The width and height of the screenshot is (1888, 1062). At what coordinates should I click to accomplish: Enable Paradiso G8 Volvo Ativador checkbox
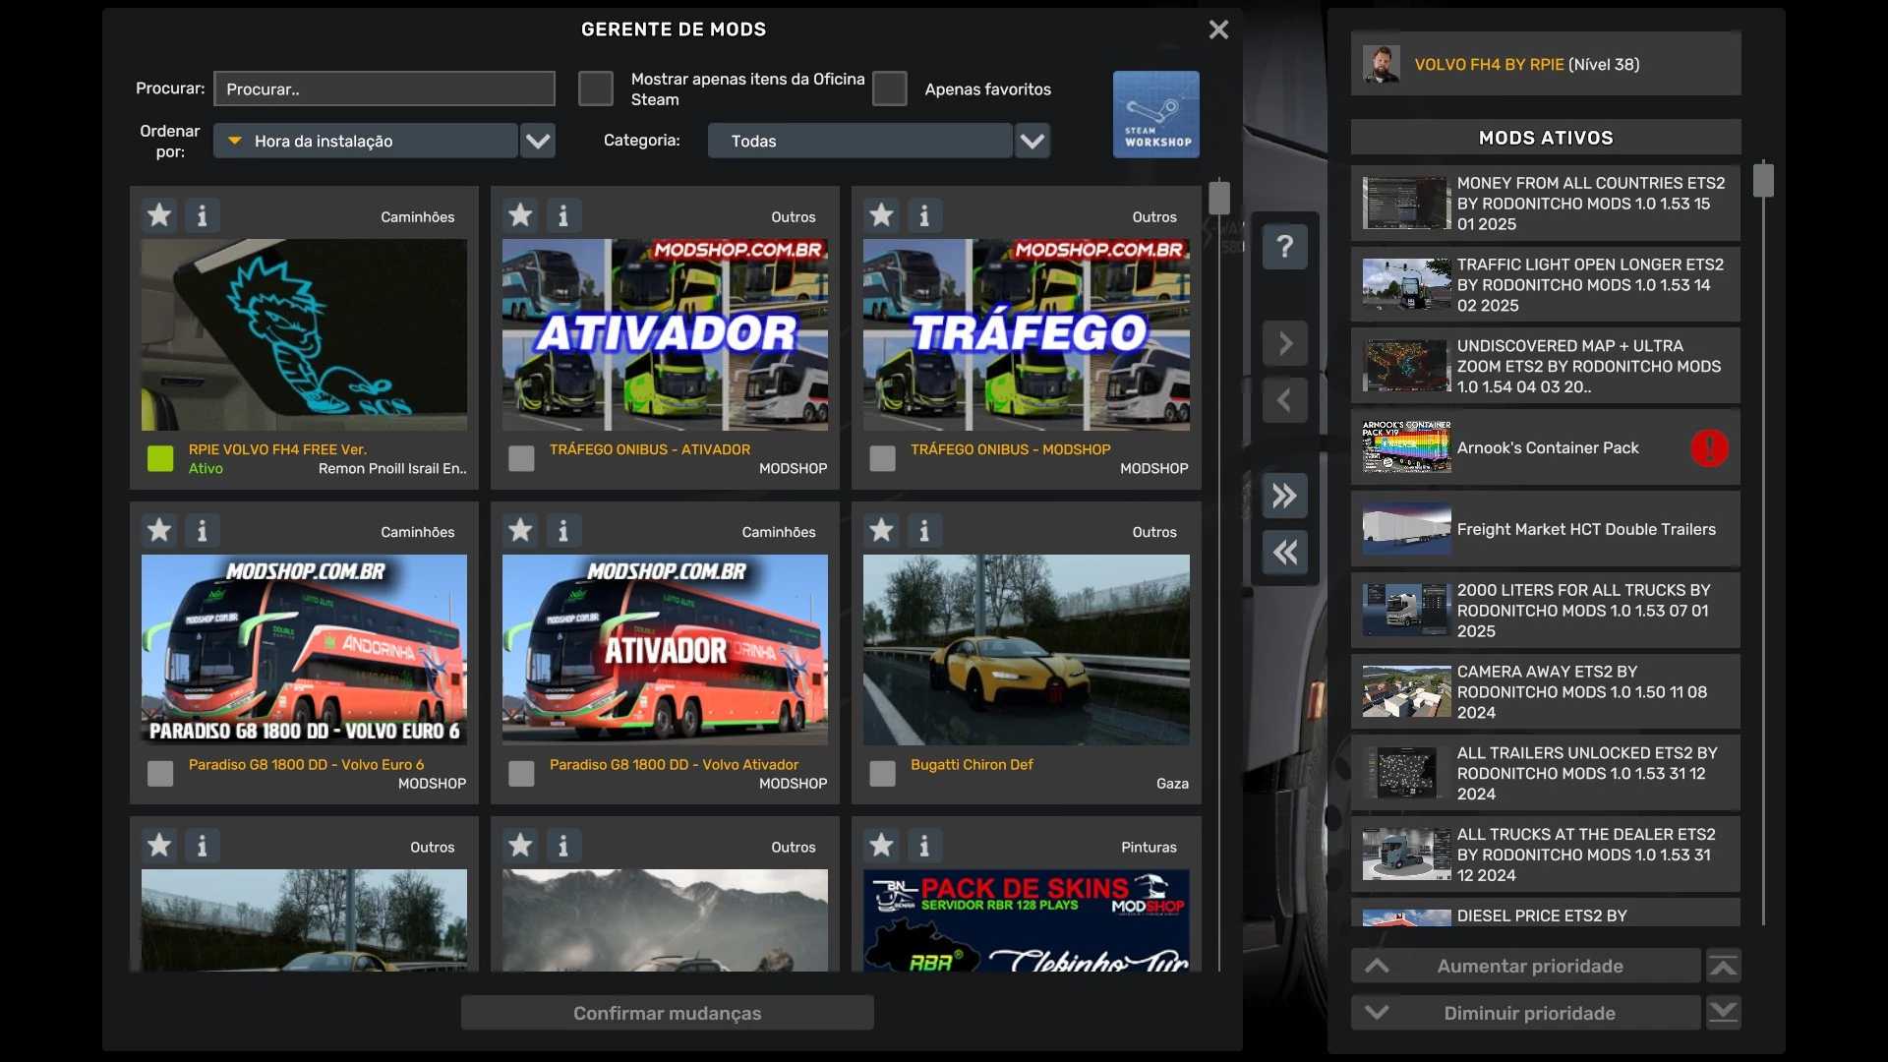(521, 774)
